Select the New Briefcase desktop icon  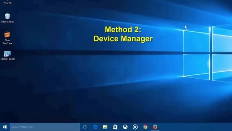[x=7, y=38]
